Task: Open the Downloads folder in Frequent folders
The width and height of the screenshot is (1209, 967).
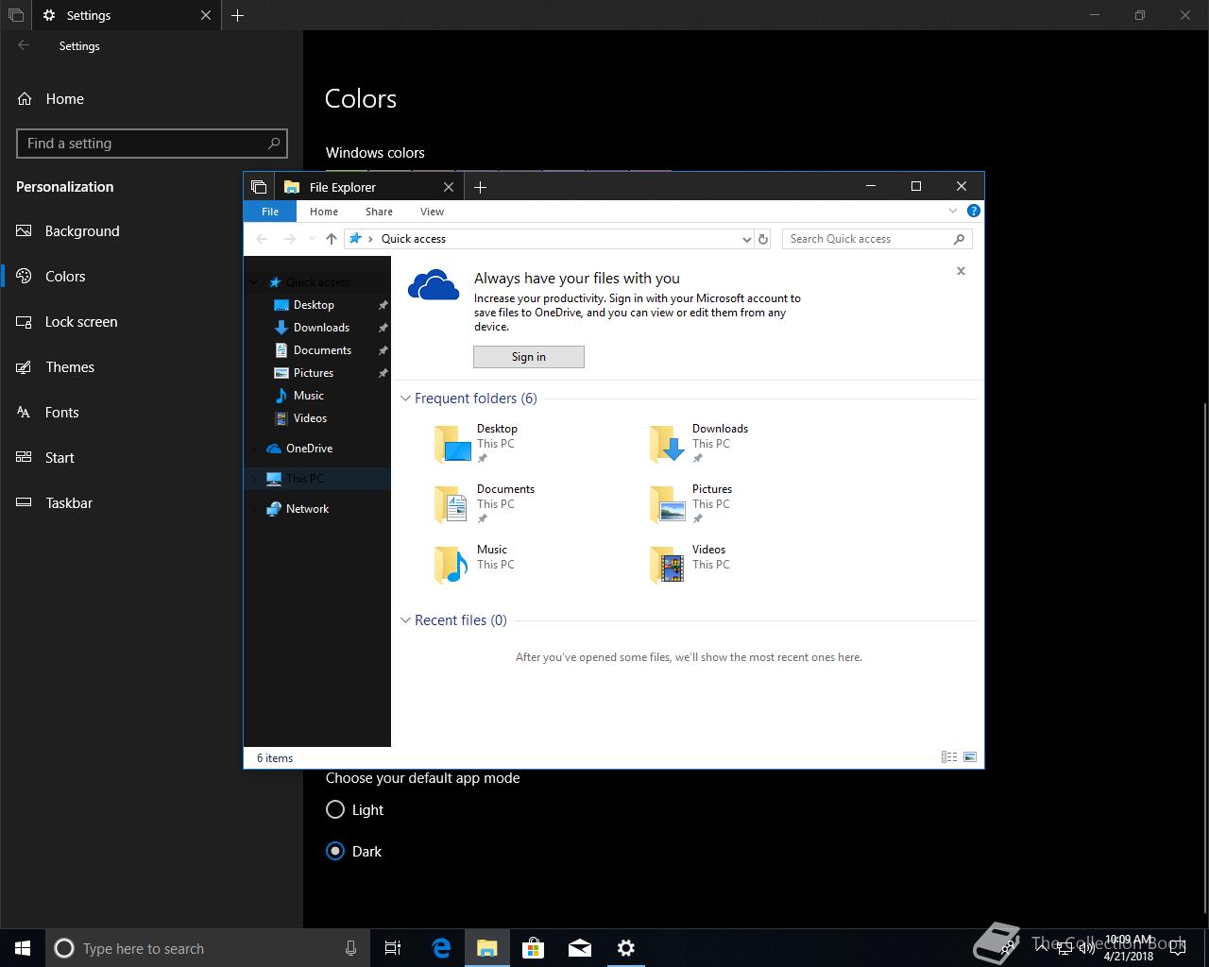Action: (x=699, y=444)
